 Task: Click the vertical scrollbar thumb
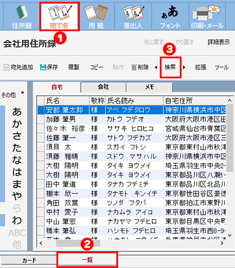(x=230, y=137)
